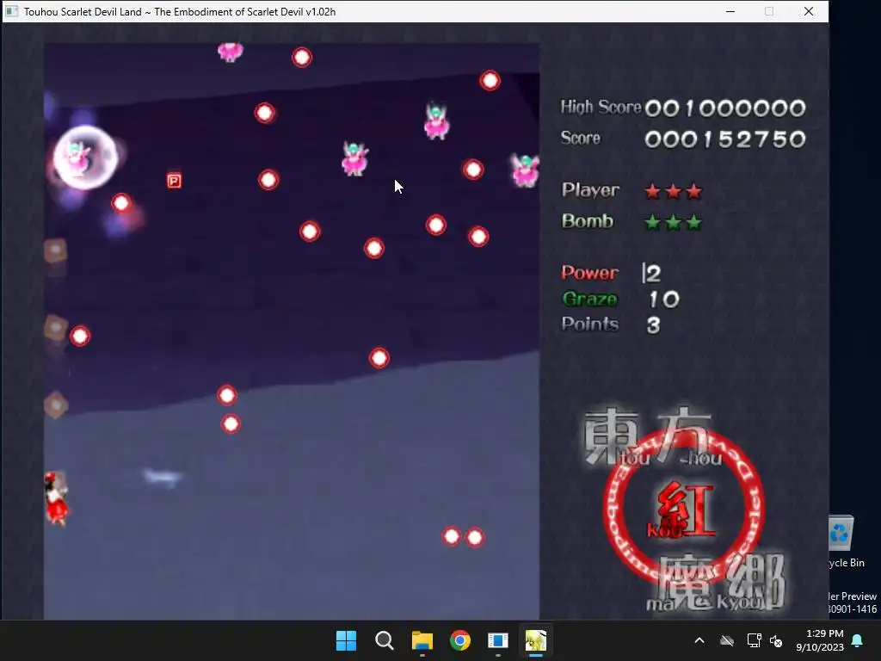Click the Reimu player character sprite
Image resolution: width=881 pixels, height=661 pixels.
coord(56,498)
